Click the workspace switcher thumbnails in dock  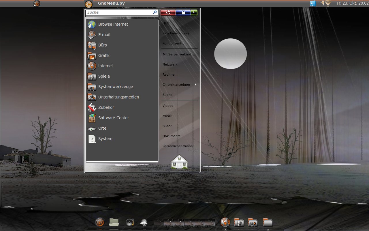[184, 223]
